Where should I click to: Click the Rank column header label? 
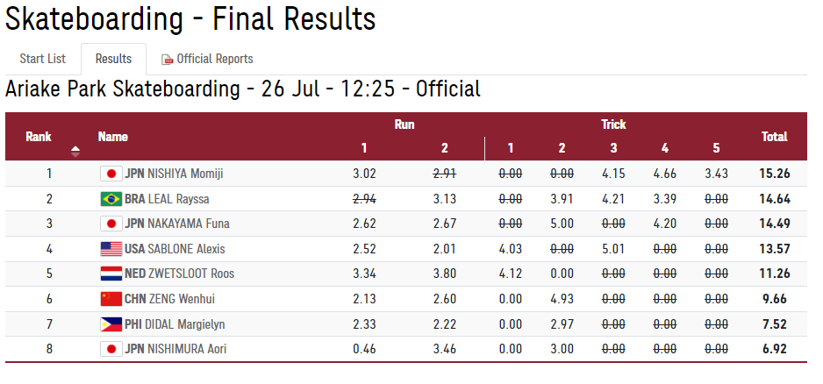point(39,137)
